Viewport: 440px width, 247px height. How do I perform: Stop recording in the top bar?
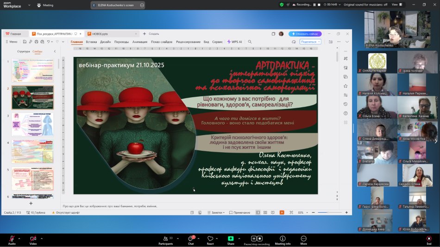[x=319, y=5]
